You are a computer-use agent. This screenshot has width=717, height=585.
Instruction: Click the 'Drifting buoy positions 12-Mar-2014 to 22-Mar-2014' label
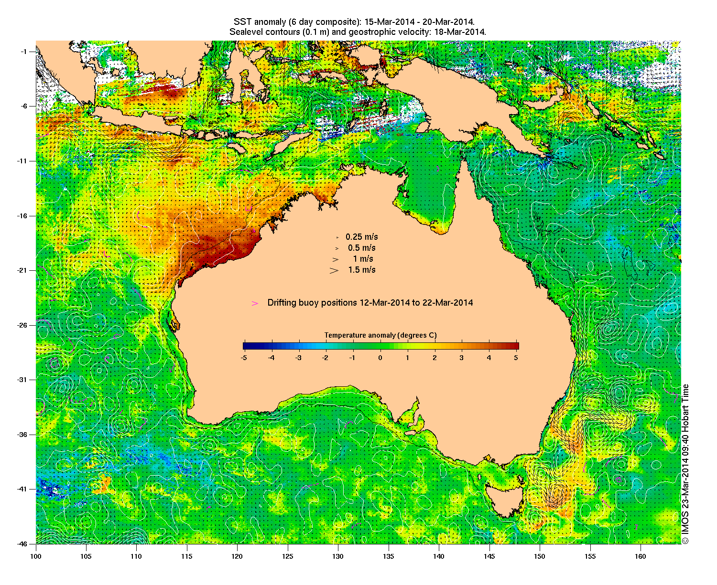pos(370,303)
